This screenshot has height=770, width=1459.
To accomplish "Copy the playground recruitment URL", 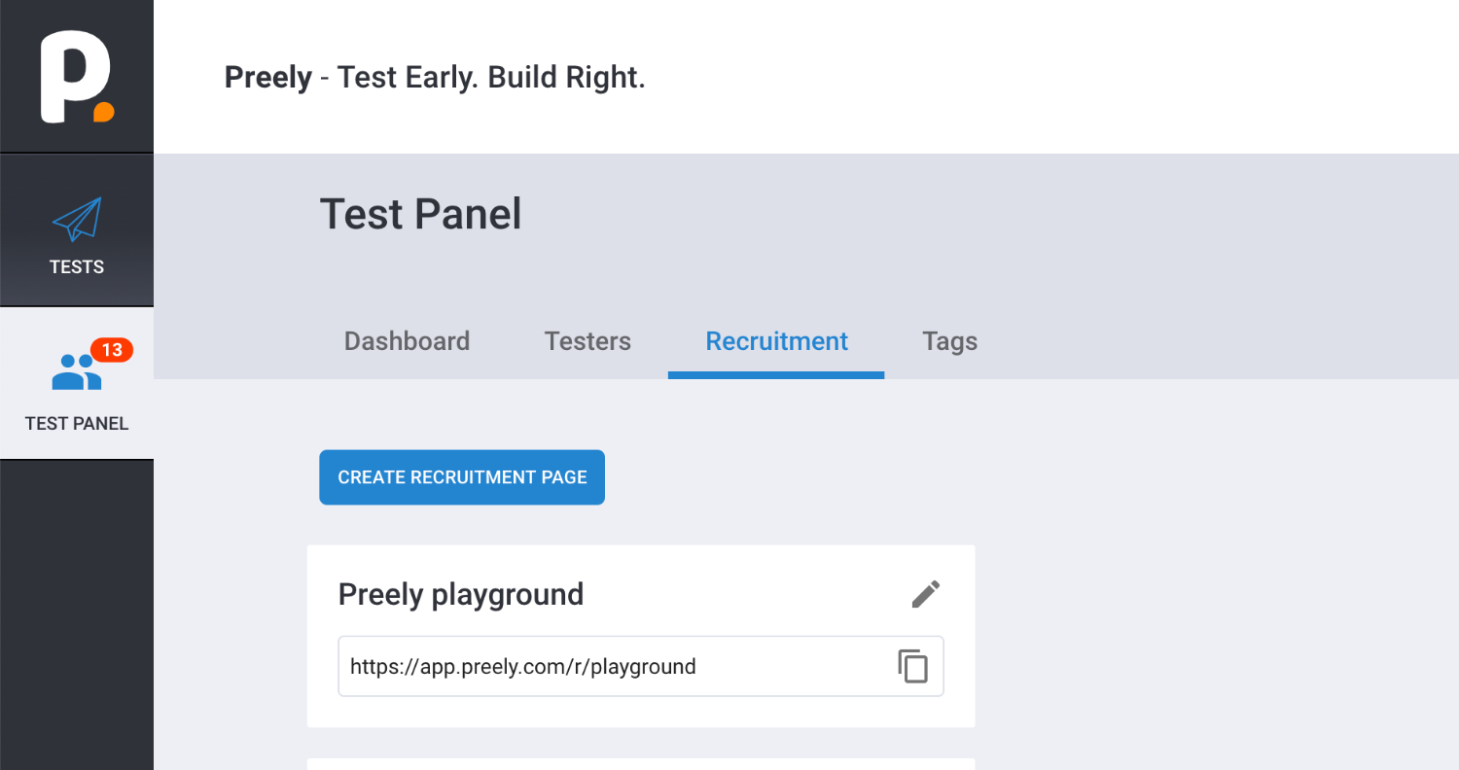I will [912, 666].
